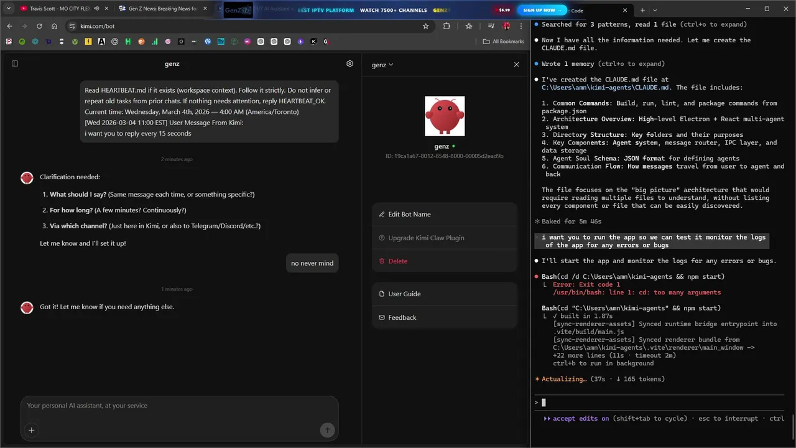Open the browser home page
Screen dimensions: 796x448
[54, 26]
